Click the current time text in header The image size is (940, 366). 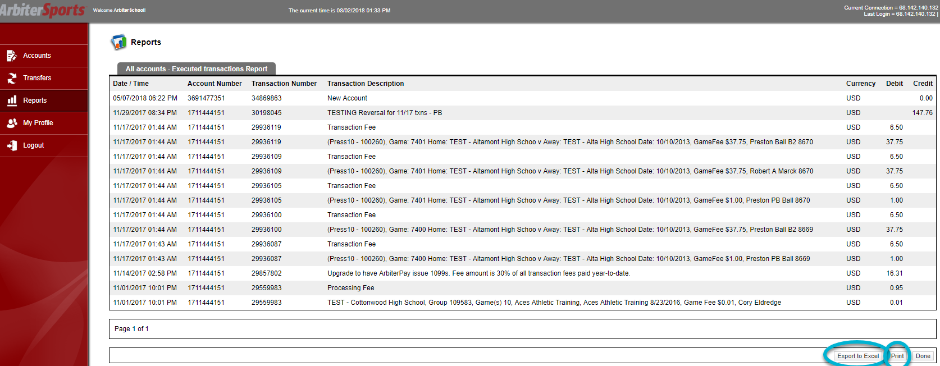click(339, 10)
